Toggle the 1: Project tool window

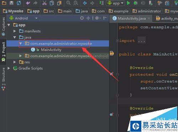tap(3, 52)
